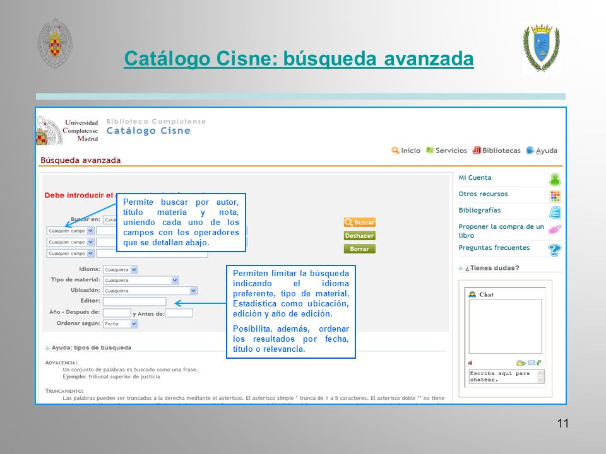Toggle the chat sound mute icon
This screenshot has height=454, width=606.
(x=470, y=363)
